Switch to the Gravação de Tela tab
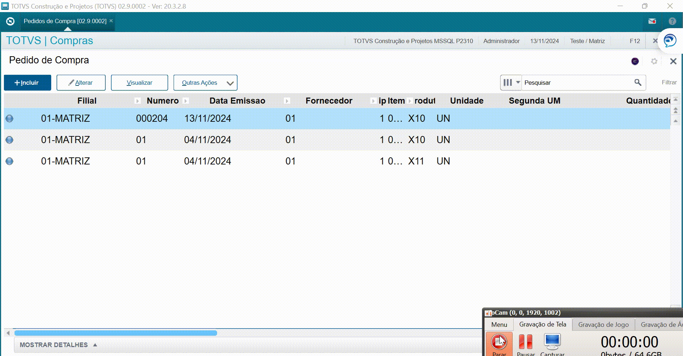The image size is (683, 356). 542,324
